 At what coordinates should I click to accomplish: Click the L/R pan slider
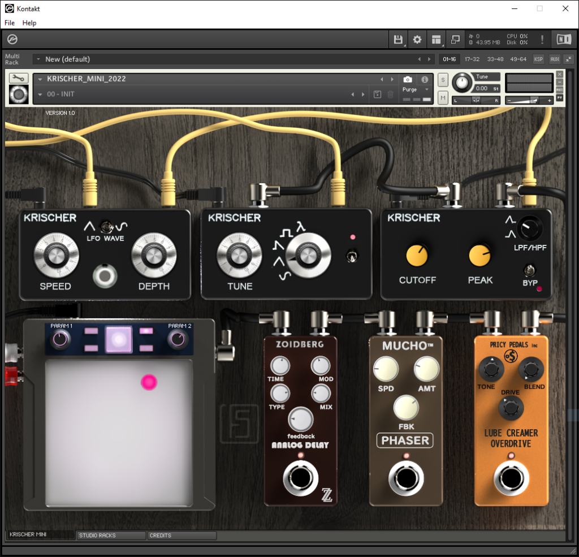(x=476, y=100)
